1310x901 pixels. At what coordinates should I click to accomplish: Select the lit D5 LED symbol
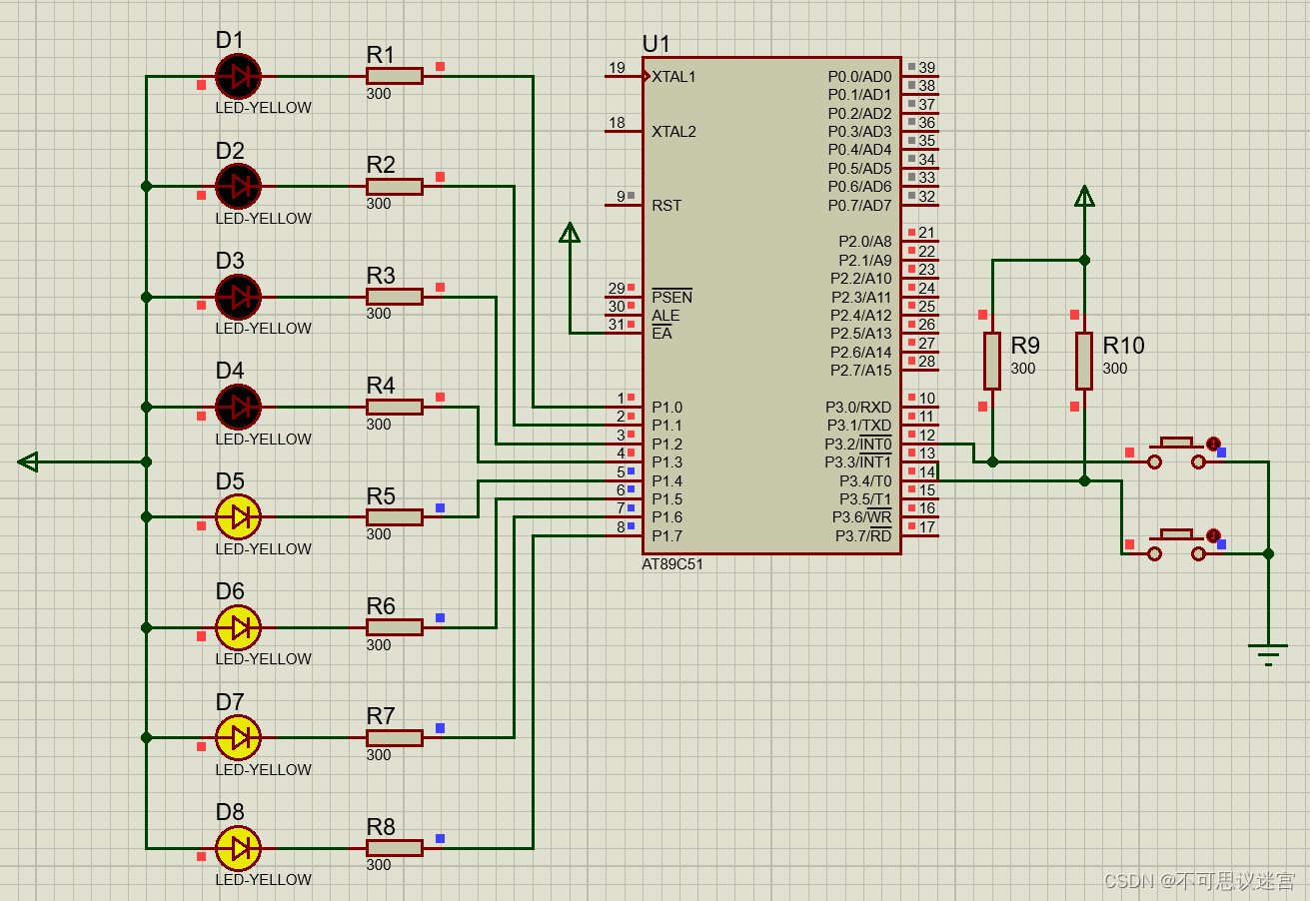tap(239, 516)
